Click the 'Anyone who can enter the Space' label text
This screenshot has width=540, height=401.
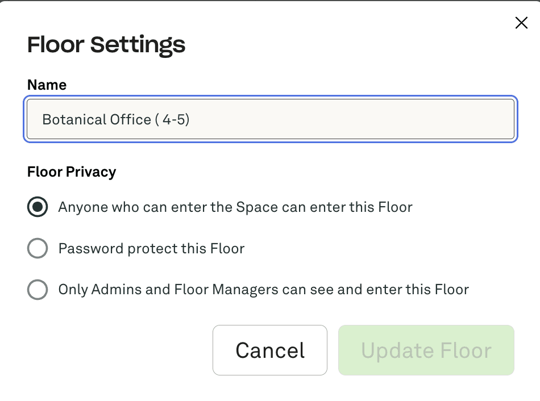point(235,207)
